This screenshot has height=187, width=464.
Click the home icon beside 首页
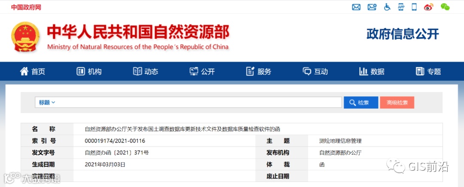pos(24,71)
